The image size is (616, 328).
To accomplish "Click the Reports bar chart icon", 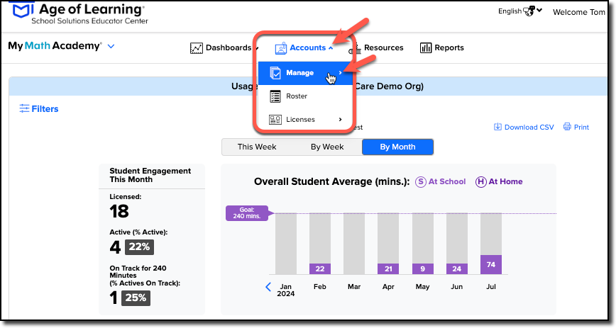I will pos(426,48).
